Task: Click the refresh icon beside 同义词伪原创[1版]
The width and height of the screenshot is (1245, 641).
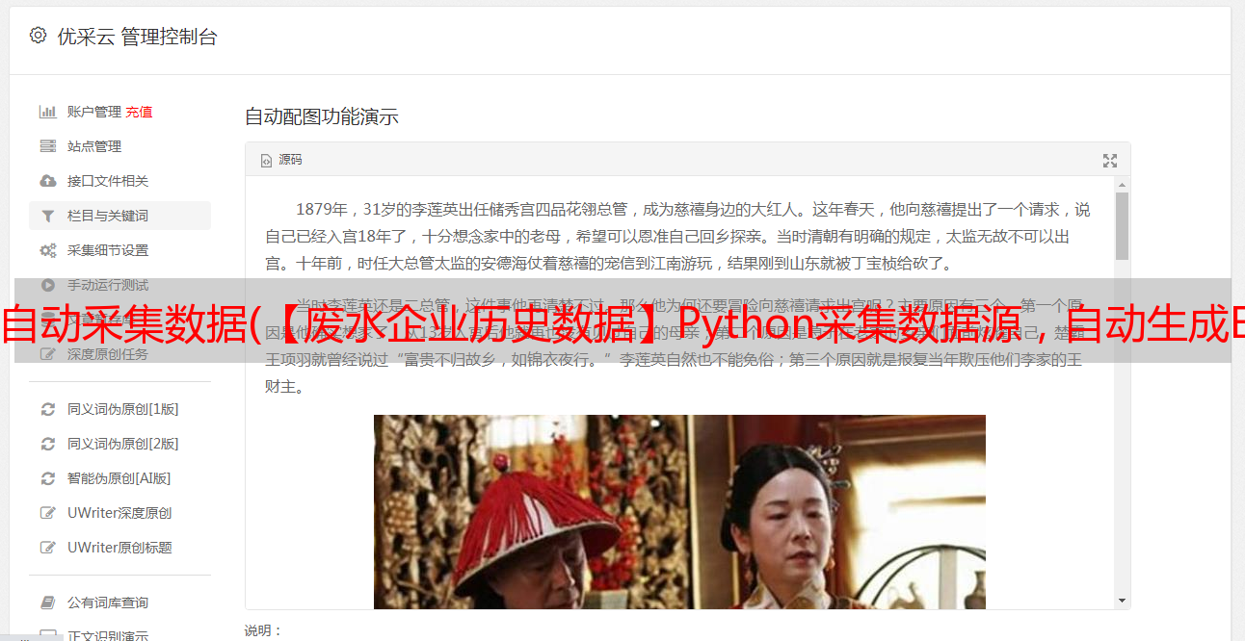Action: pyautogui.click(x=47, y=409)
